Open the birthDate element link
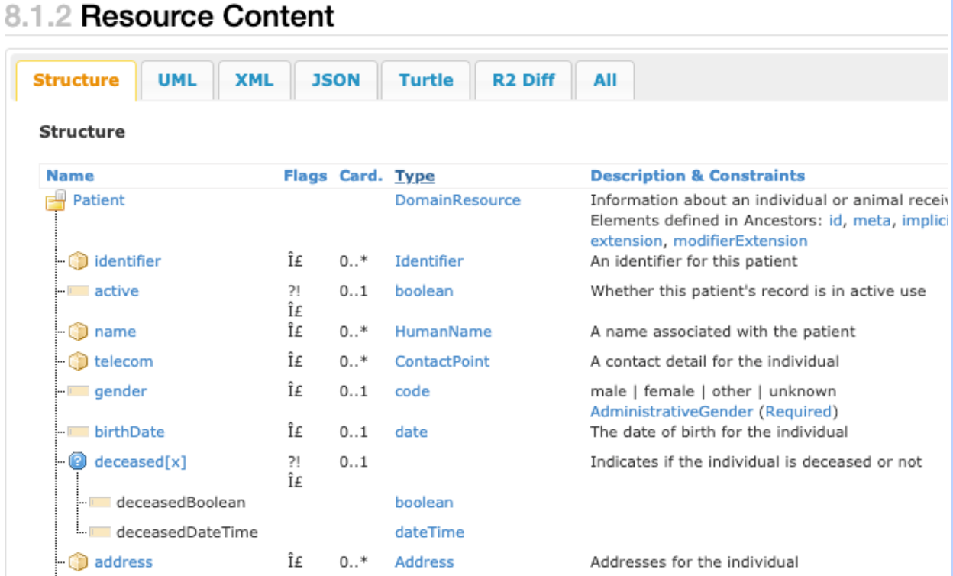The image size is (953, 576). click(x=130, y=432)
